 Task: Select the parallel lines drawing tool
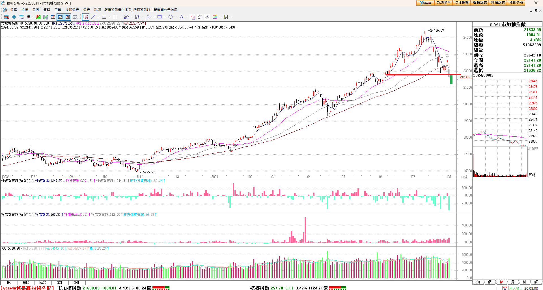[148, 17]
